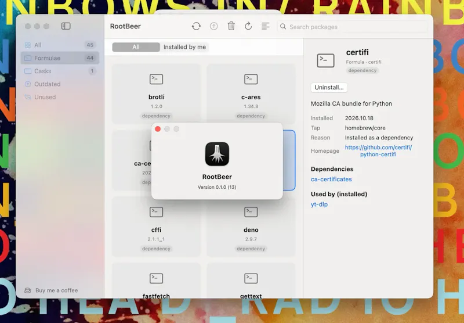Select the brotli package card

tap(156, 94)
